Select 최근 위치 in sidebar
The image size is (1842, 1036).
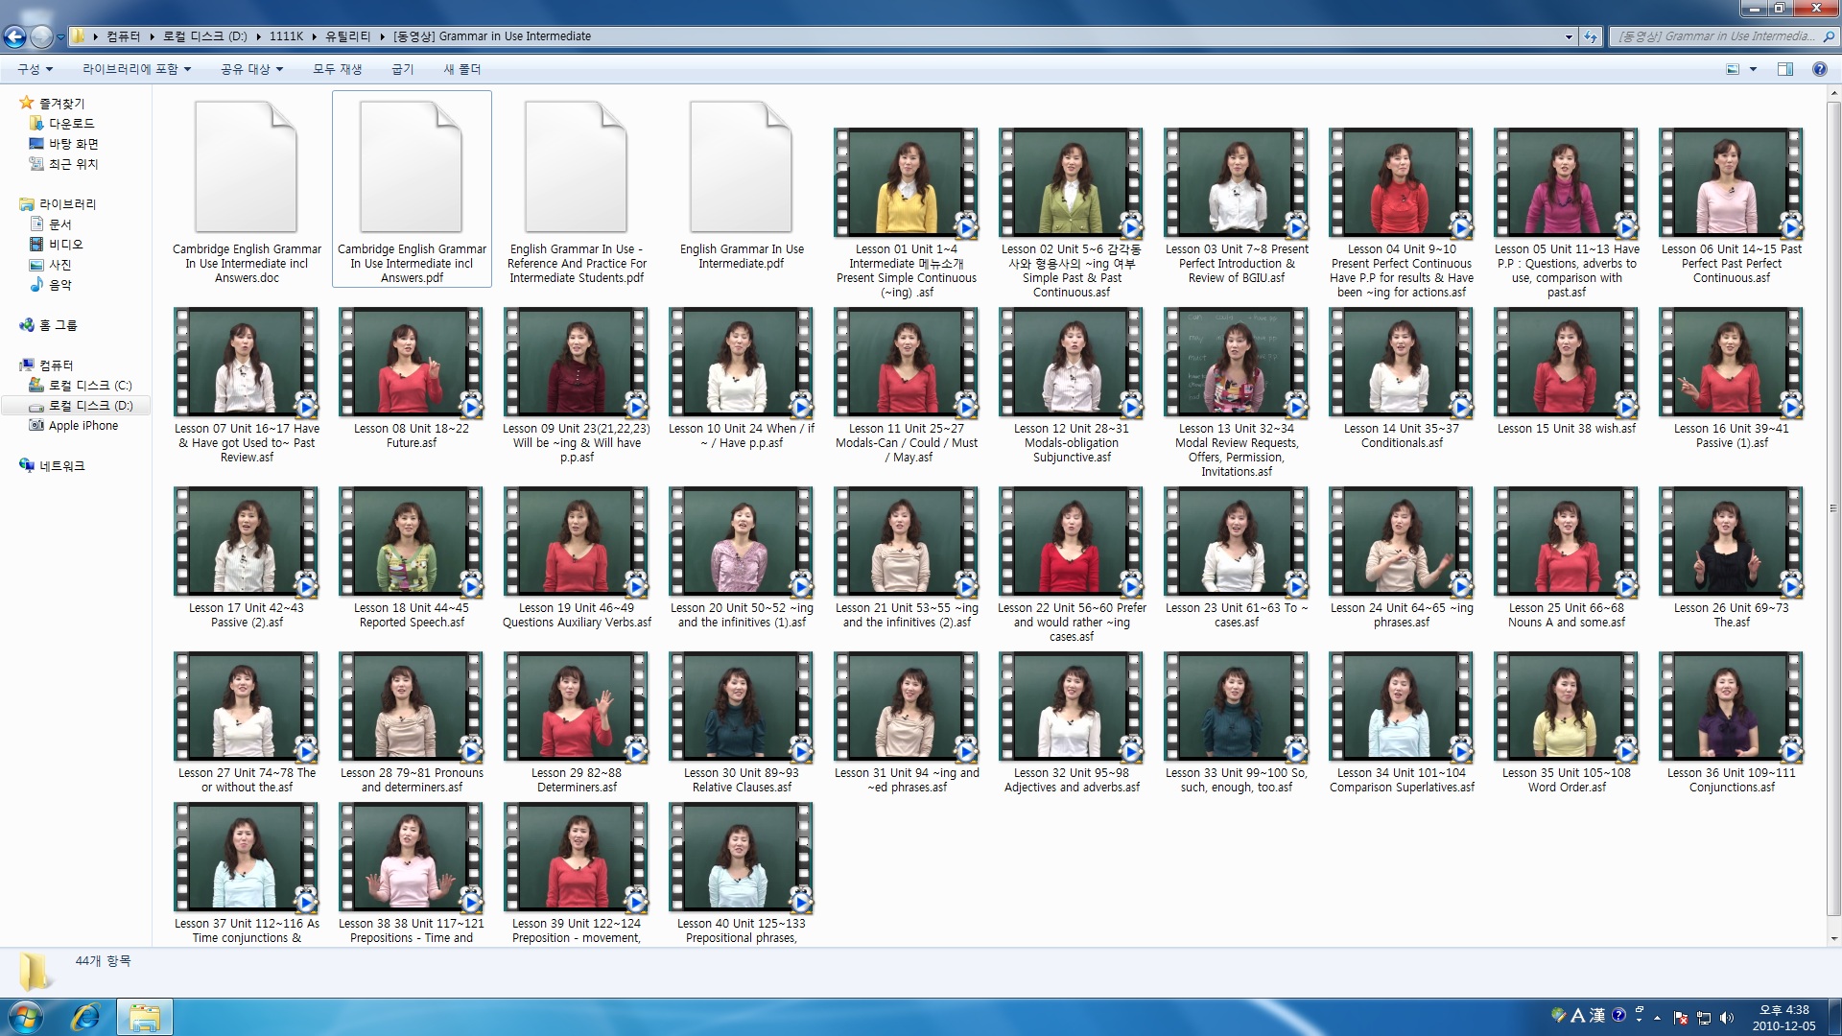point(73,164)
